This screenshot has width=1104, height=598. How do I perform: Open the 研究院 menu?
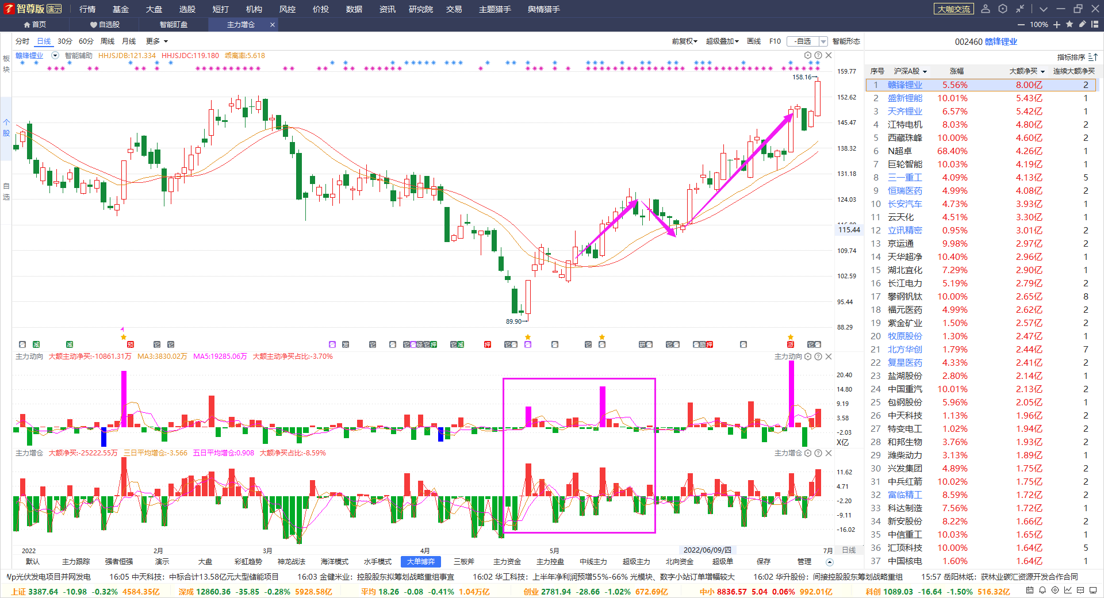[x=421, y=9]
